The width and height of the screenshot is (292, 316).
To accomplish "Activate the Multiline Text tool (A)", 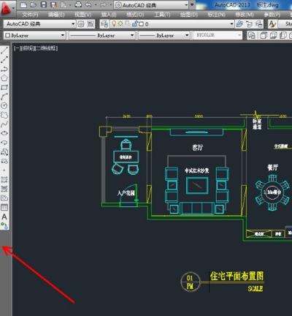I will tap(4, 217).
